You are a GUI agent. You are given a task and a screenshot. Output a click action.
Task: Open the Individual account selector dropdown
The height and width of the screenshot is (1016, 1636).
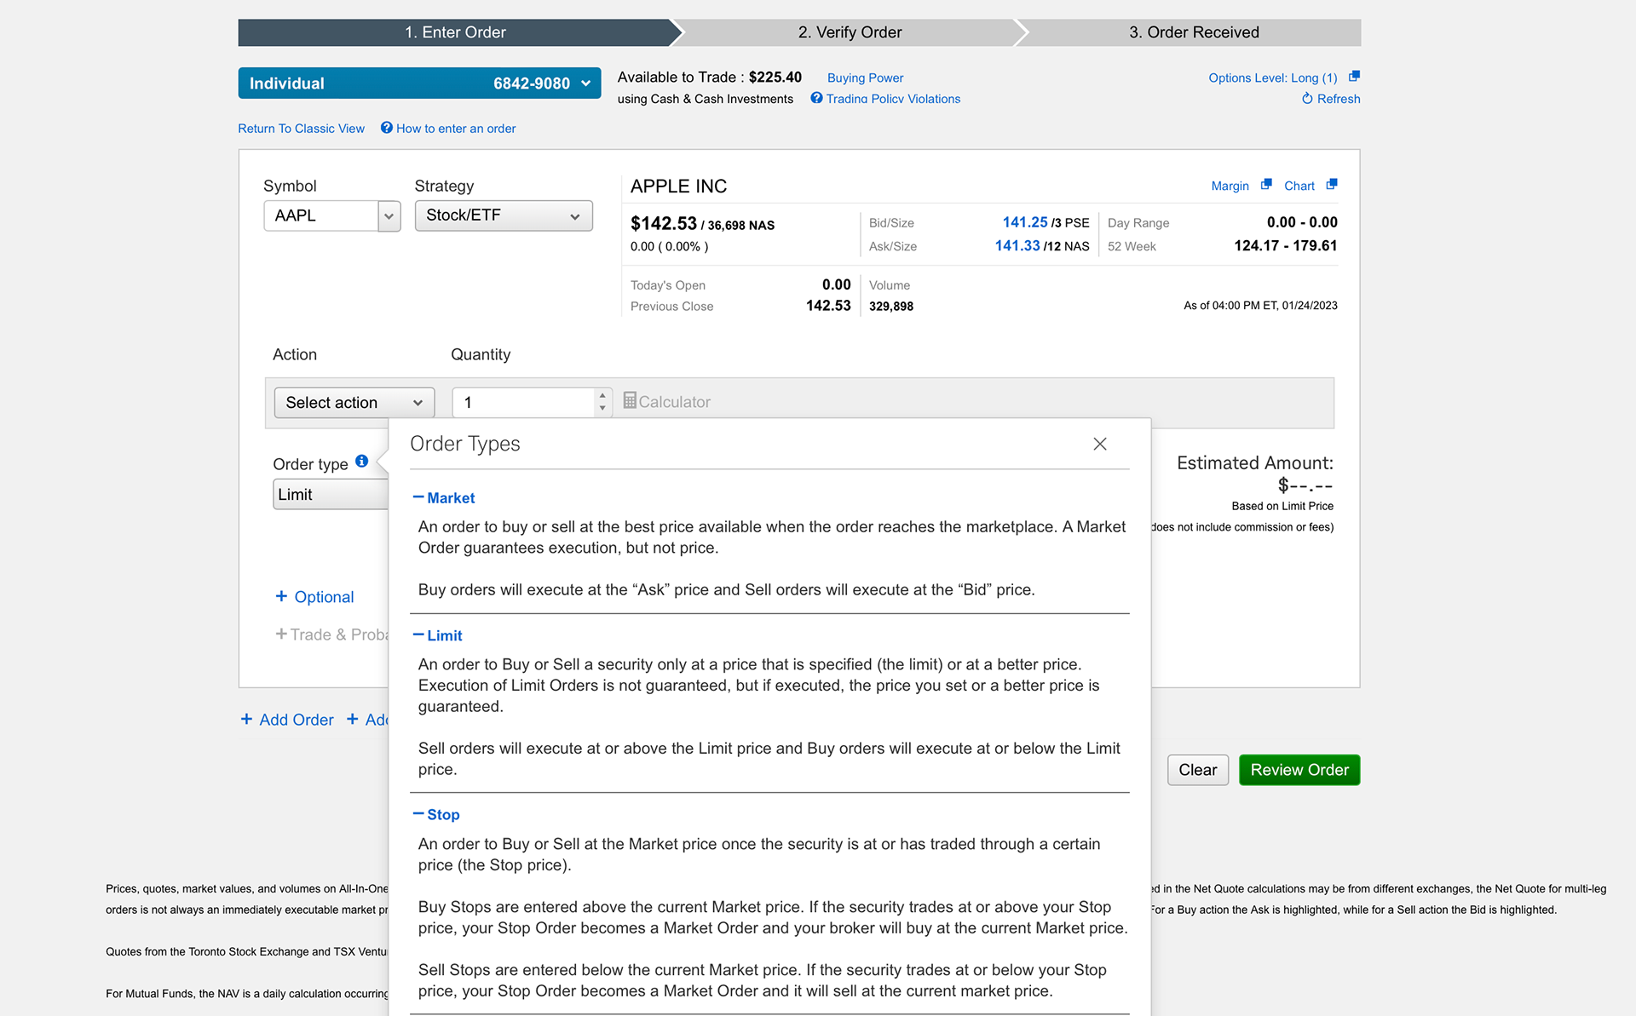tap(419, 83)
